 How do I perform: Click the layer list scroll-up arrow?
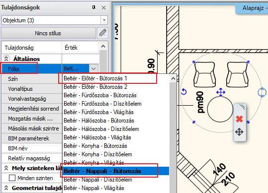click(173, 78)
